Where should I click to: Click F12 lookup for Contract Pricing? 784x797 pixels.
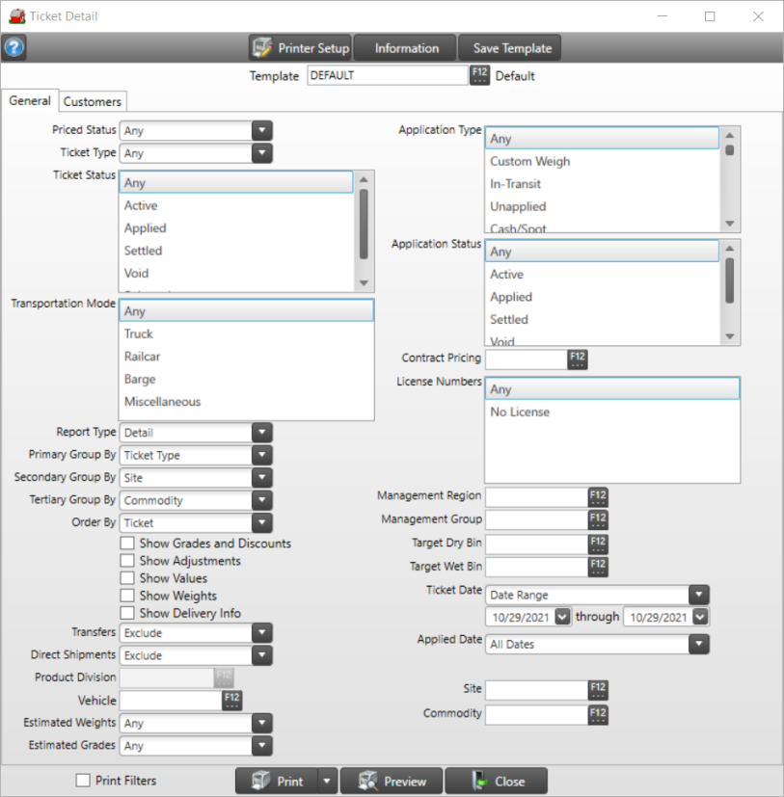click(577, 359)
